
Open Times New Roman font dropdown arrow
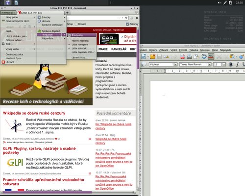click(x=210, y=65)
